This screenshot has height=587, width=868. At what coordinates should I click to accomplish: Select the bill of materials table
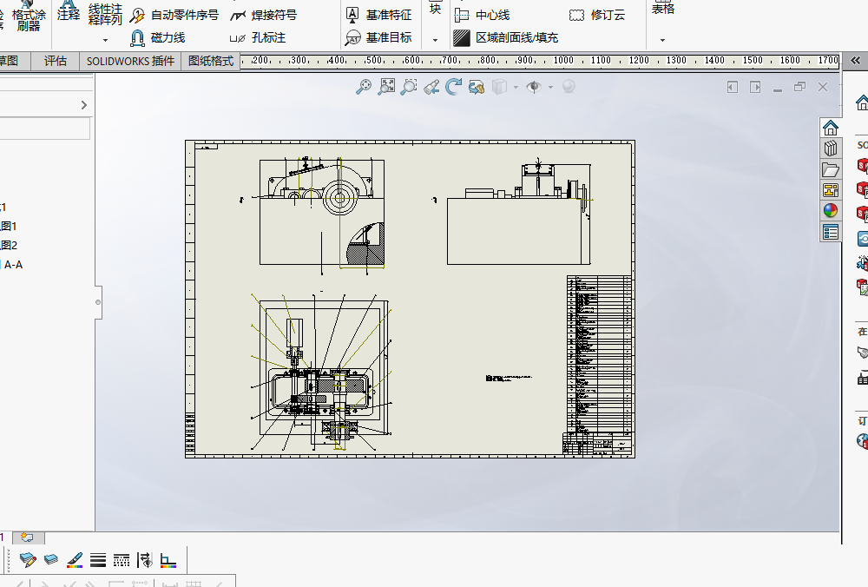coord(600,354)
